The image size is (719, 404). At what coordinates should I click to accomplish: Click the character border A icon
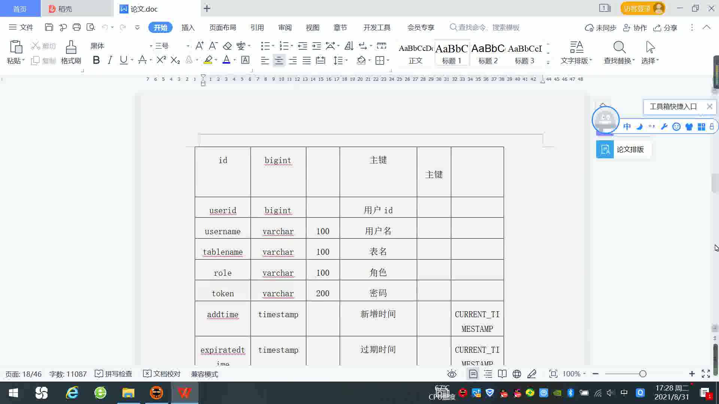coord(245,60)
